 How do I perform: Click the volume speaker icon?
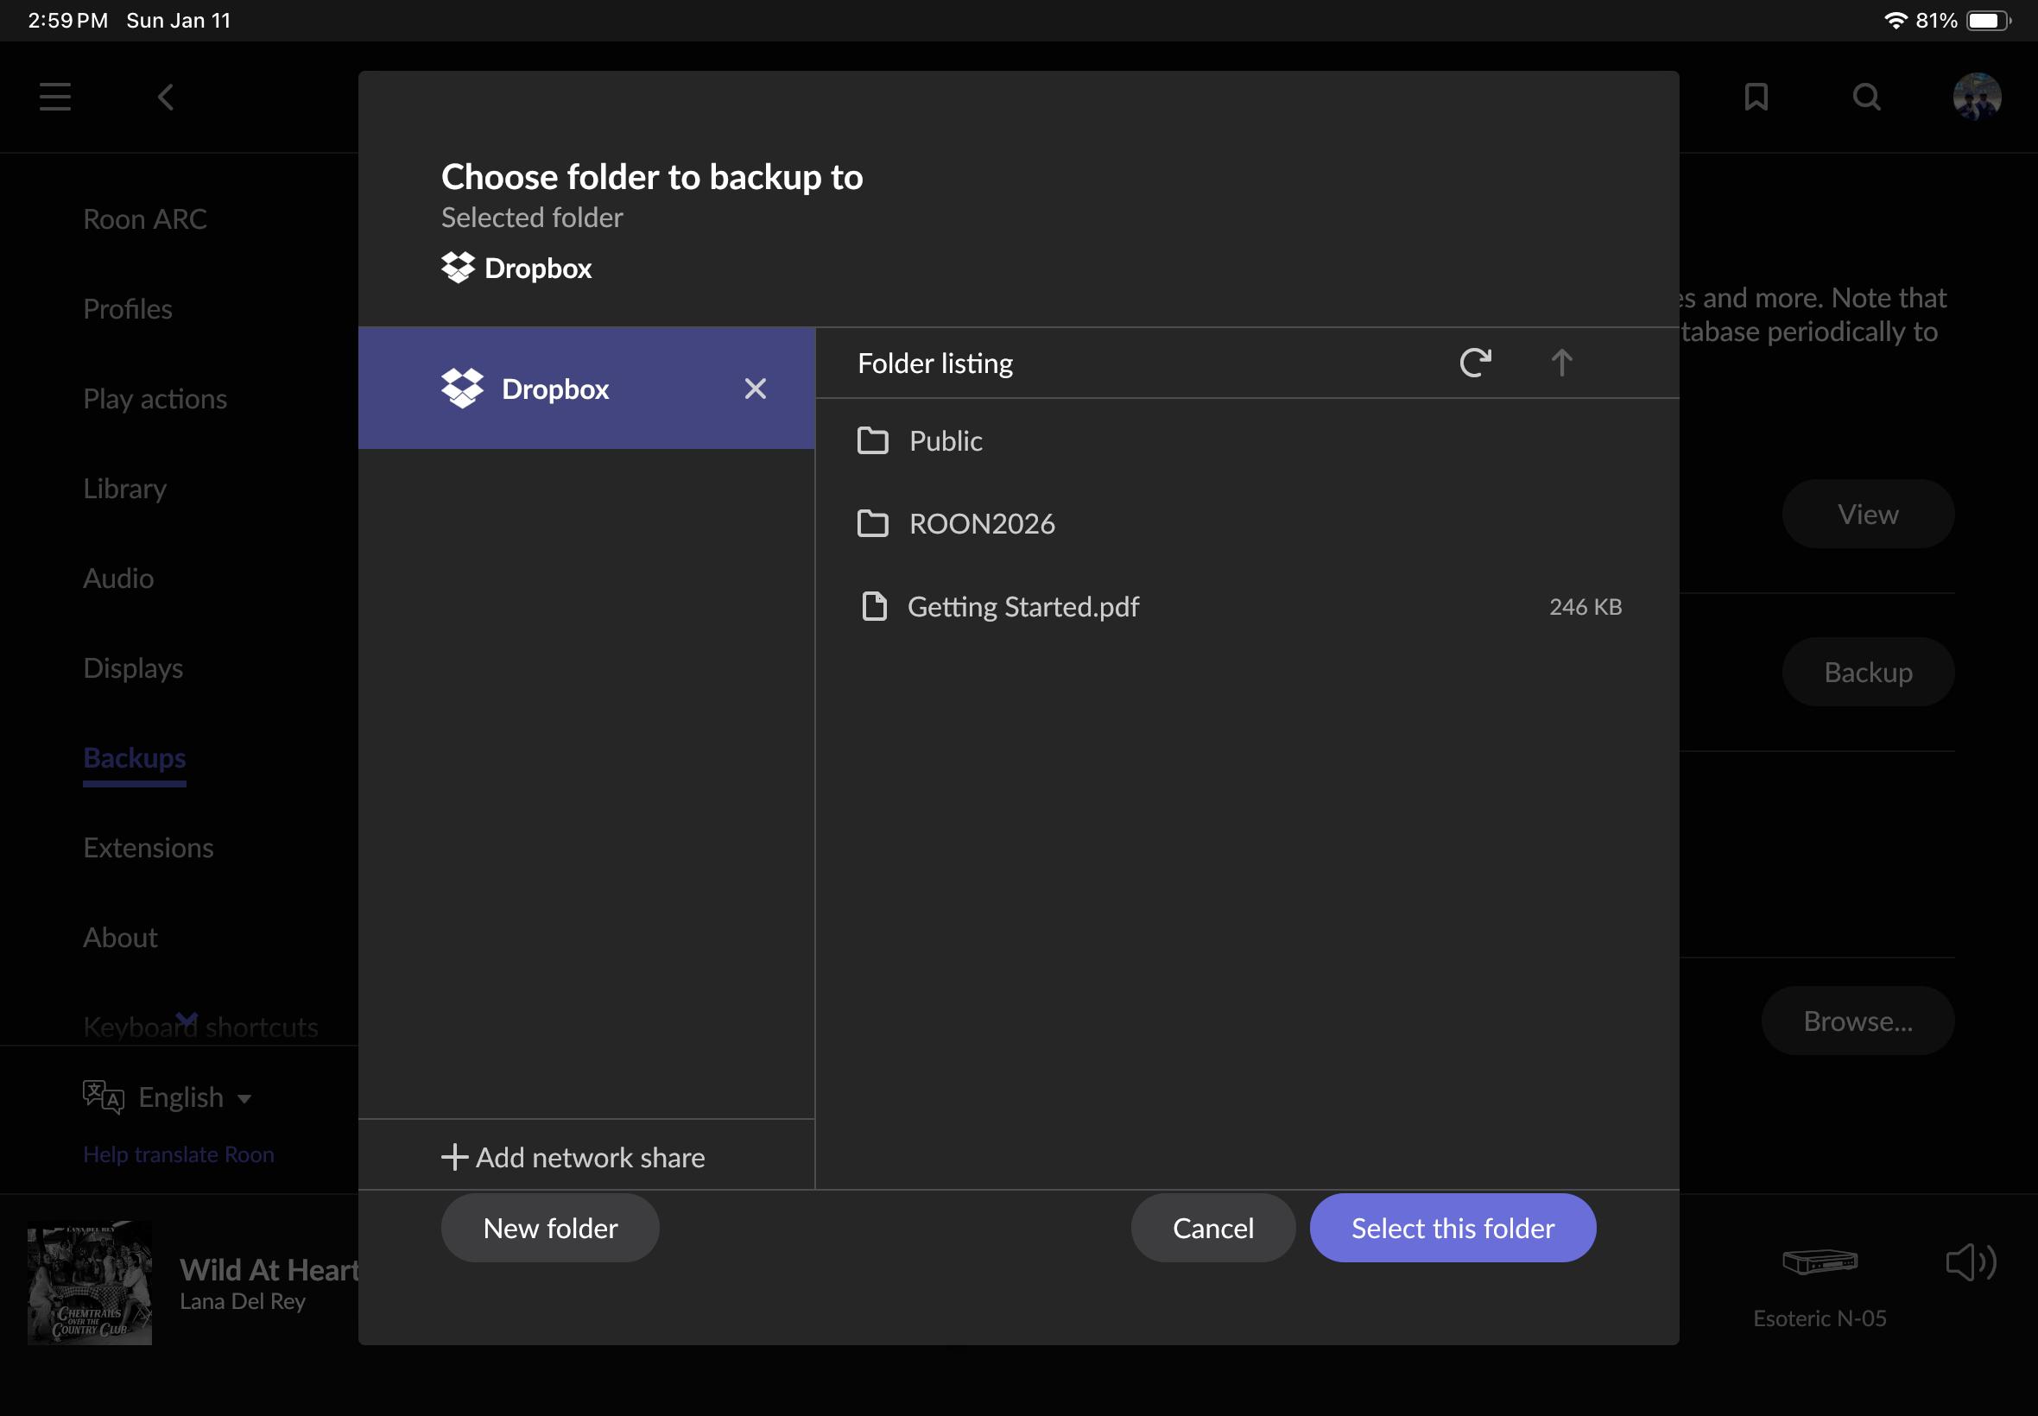(1970, 1261)
